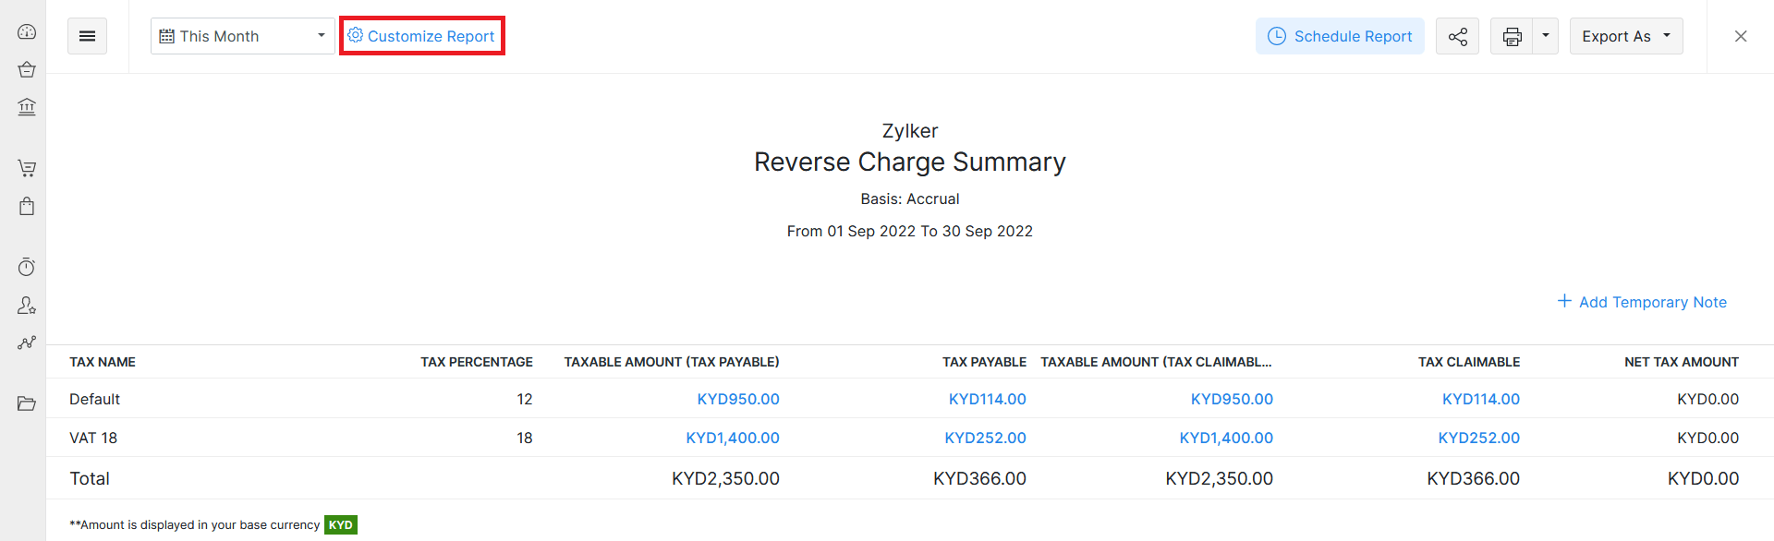The width and height of the screenshot is (1774, 541).
Task: Open Default taxable amount payable KYD950.00
Action: [738, 399]
